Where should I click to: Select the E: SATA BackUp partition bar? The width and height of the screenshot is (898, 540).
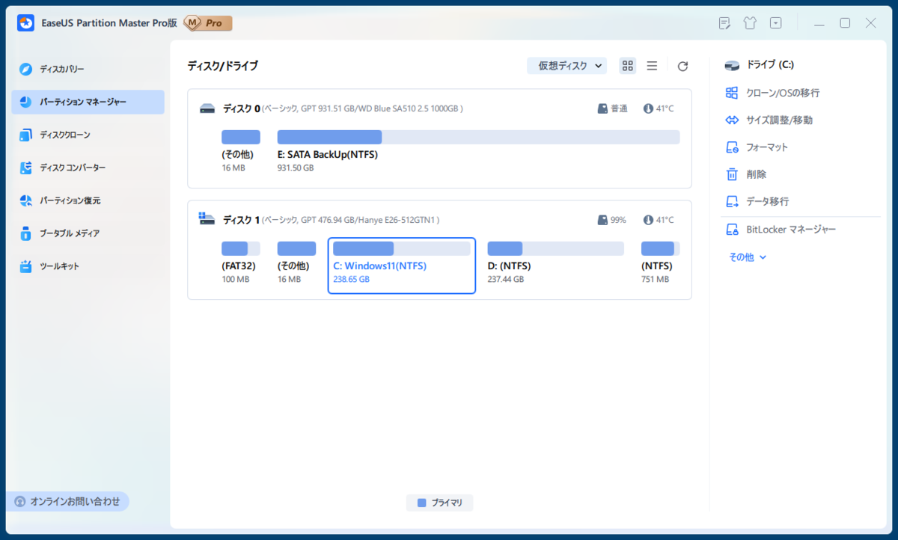click(478, 137)
